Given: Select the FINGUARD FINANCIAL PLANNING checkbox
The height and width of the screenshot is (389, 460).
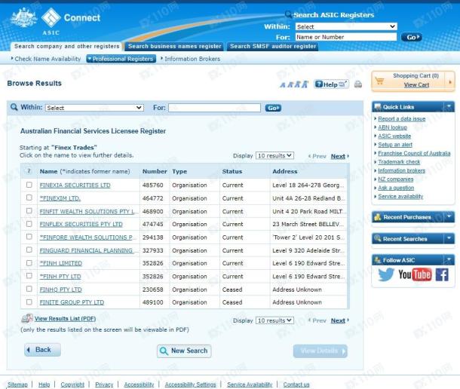Looking at the screenshot, I should click(x=29, y=250).
